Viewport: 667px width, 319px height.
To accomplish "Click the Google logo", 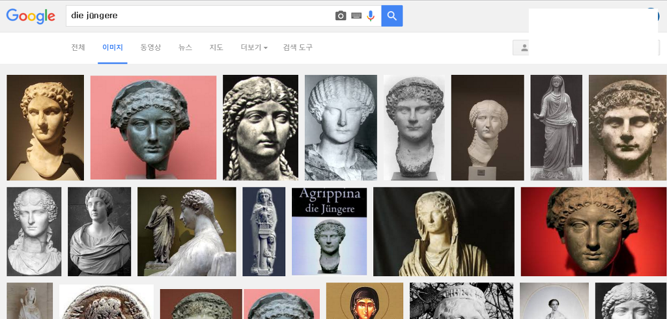I will tap(31, 16).
